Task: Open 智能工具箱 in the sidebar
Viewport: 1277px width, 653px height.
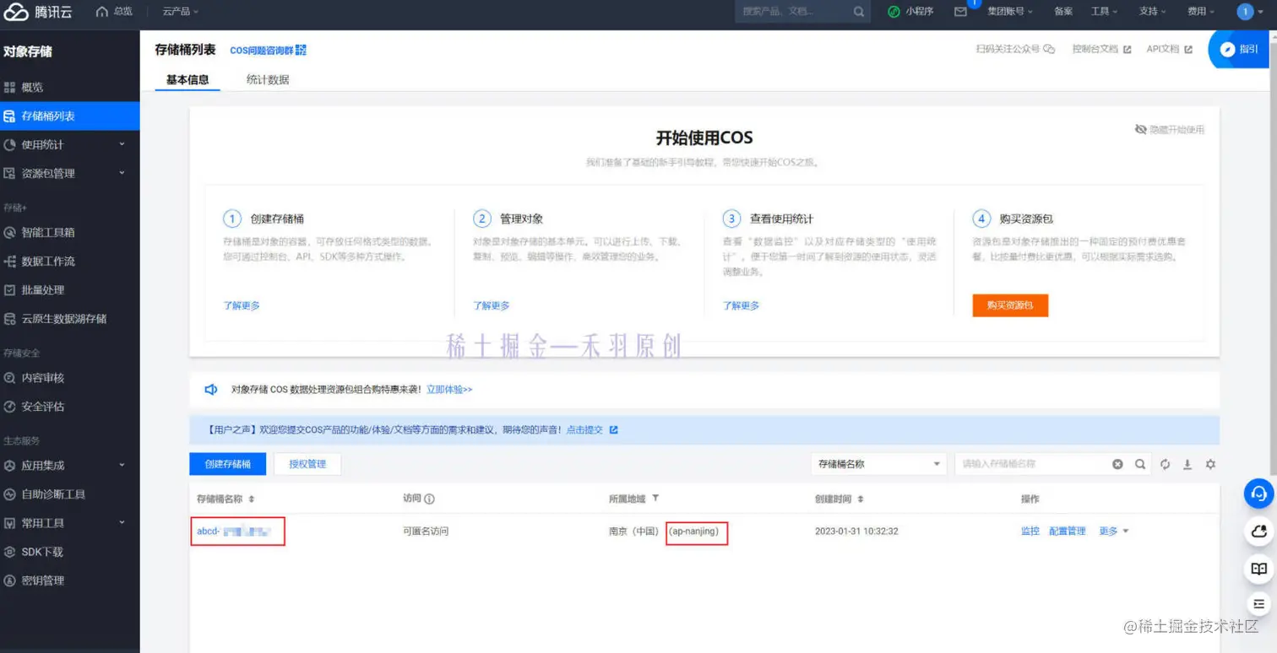Action: 69,232
